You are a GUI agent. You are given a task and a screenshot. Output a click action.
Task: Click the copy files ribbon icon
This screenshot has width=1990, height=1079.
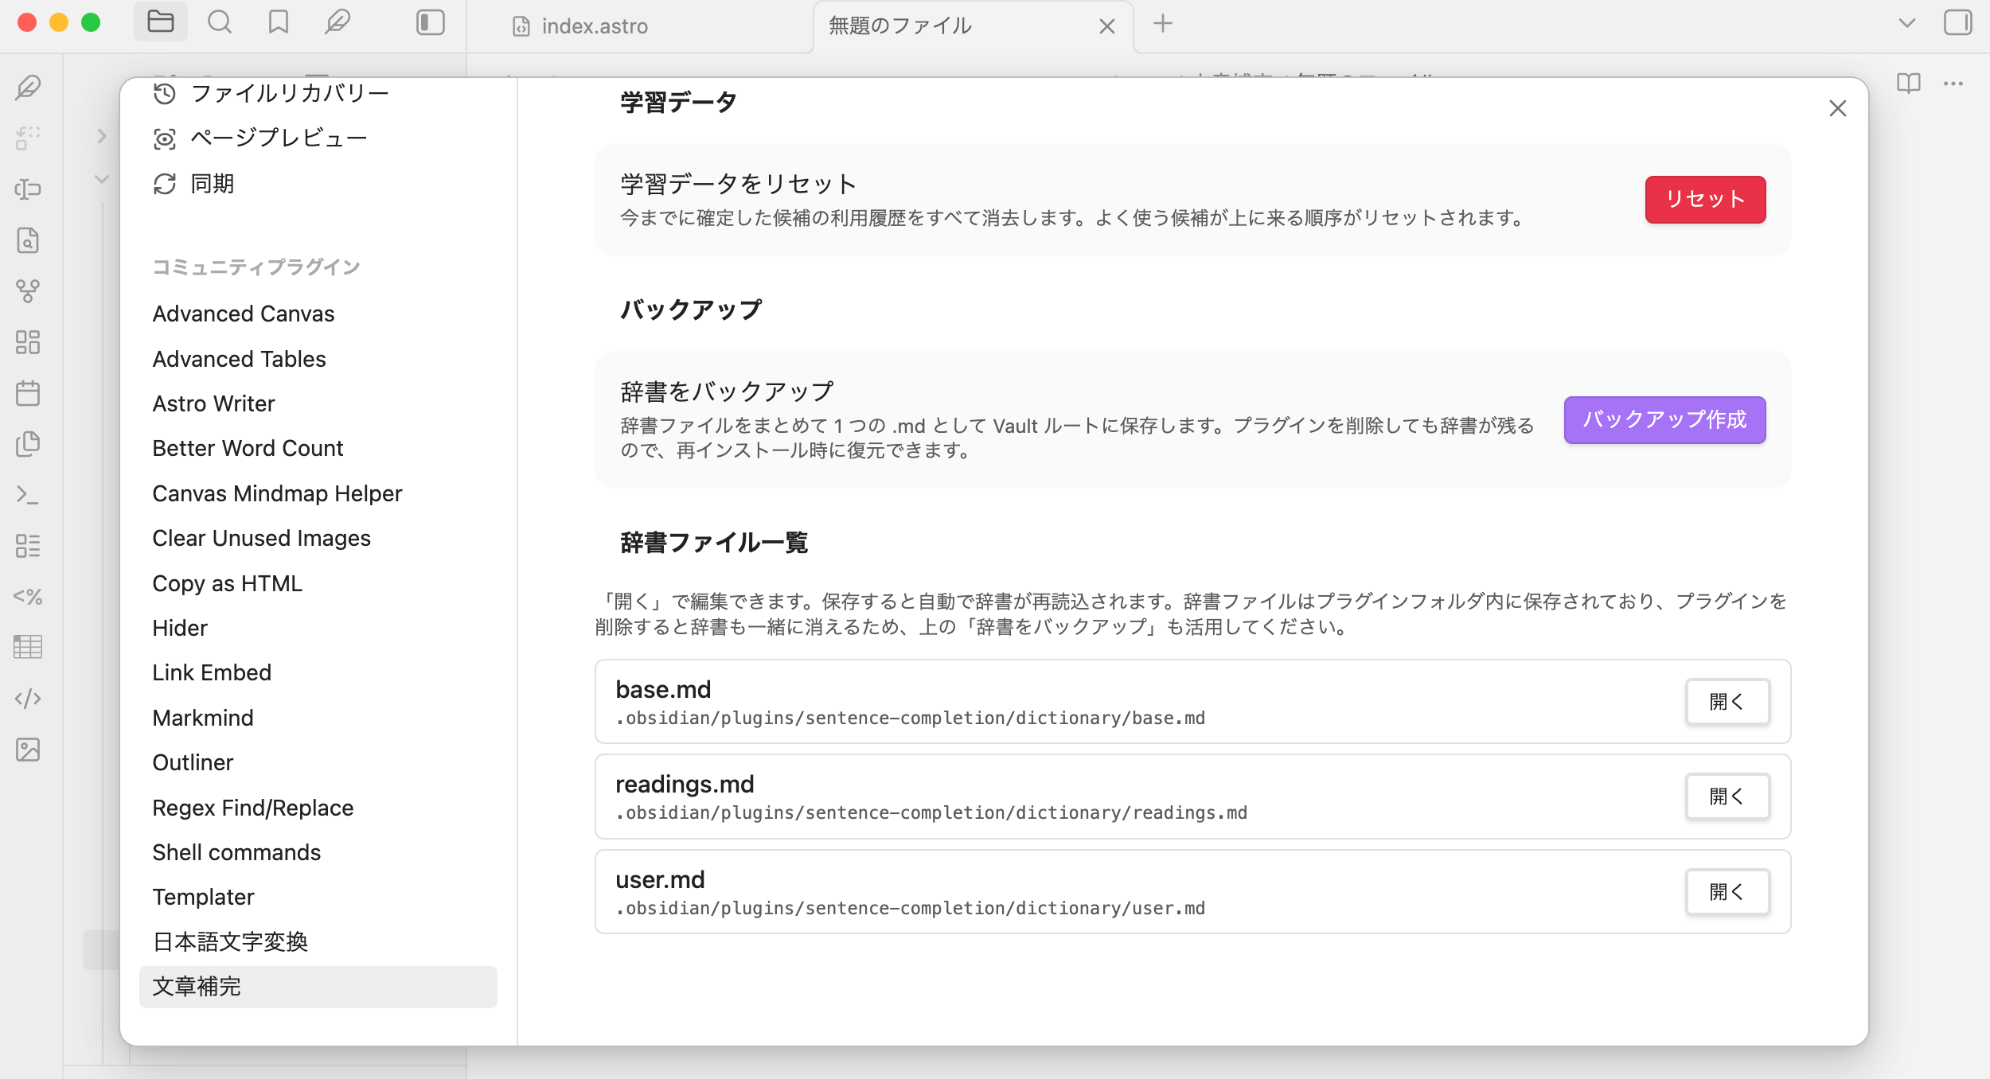pos(28,444)
